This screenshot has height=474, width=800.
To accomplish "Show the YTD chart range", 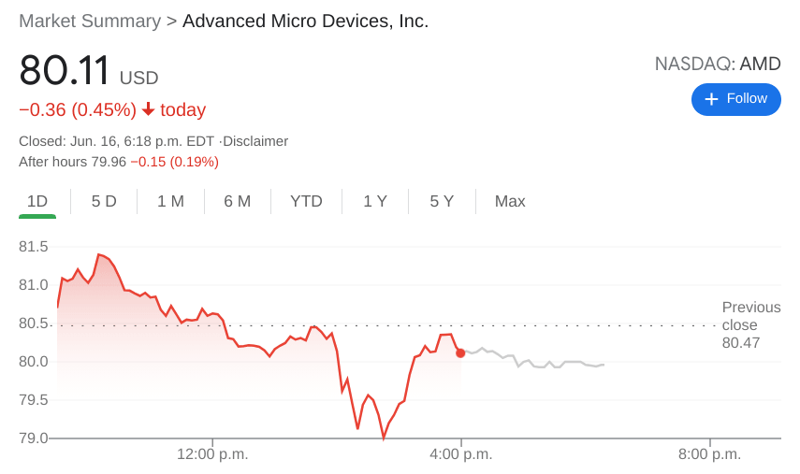I will (x=306, y=201).
